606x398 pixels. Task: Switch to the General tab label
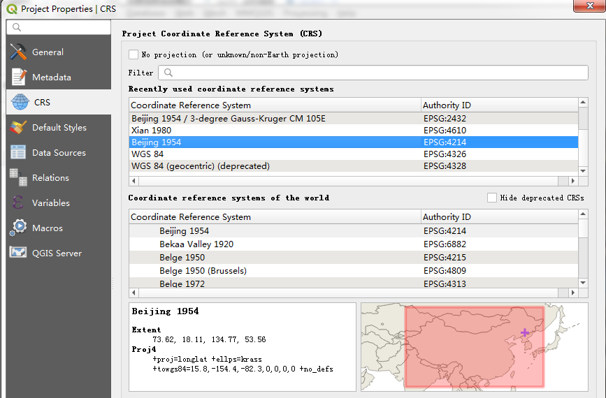[x=48, y=52]
